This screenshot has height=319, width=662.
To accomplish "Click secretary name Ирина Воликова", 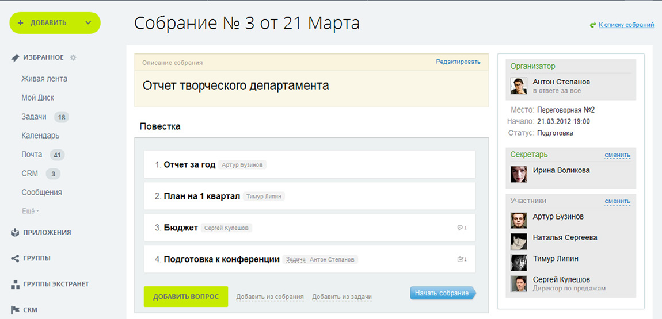I will point(561,170).
